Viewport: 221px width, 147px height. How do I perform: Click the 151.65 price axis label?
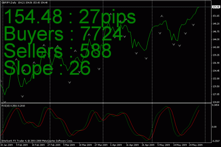coord(216,16)
